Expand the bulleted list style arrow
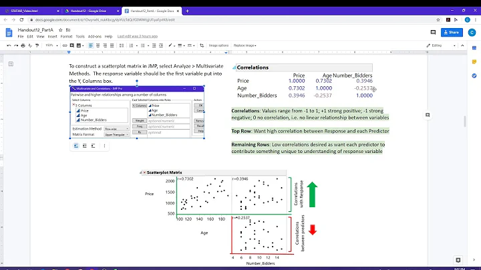Viewport: 481px width, 270px height. tap(148, 45)
